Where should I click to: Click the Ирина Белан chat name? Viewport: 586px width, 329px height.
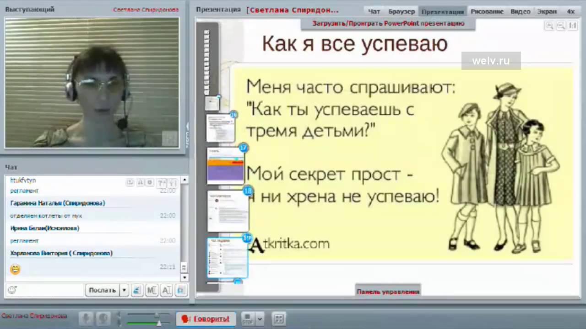coord(44,228)
